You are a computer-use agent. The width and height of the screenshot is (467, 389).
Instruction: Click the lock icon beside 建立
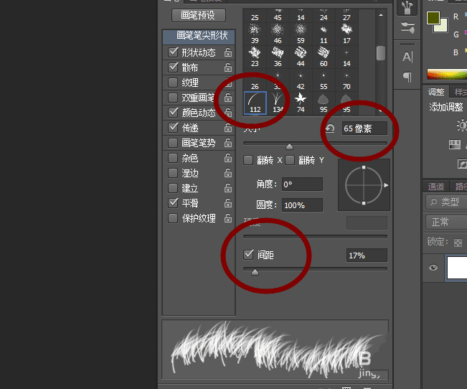point(228,188)
